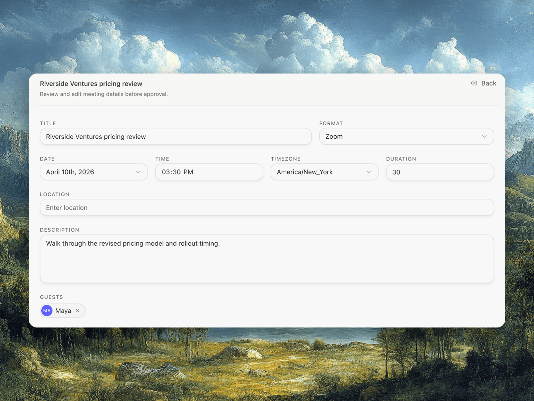
Task: Open the Timezone dropdown America/New_York
Action: coord(325,172)
